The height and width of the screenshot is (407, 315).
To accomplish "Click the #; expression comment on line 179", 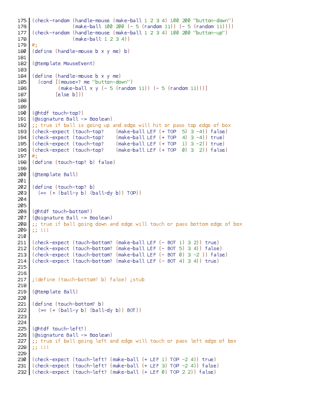I will pos(34,45).
